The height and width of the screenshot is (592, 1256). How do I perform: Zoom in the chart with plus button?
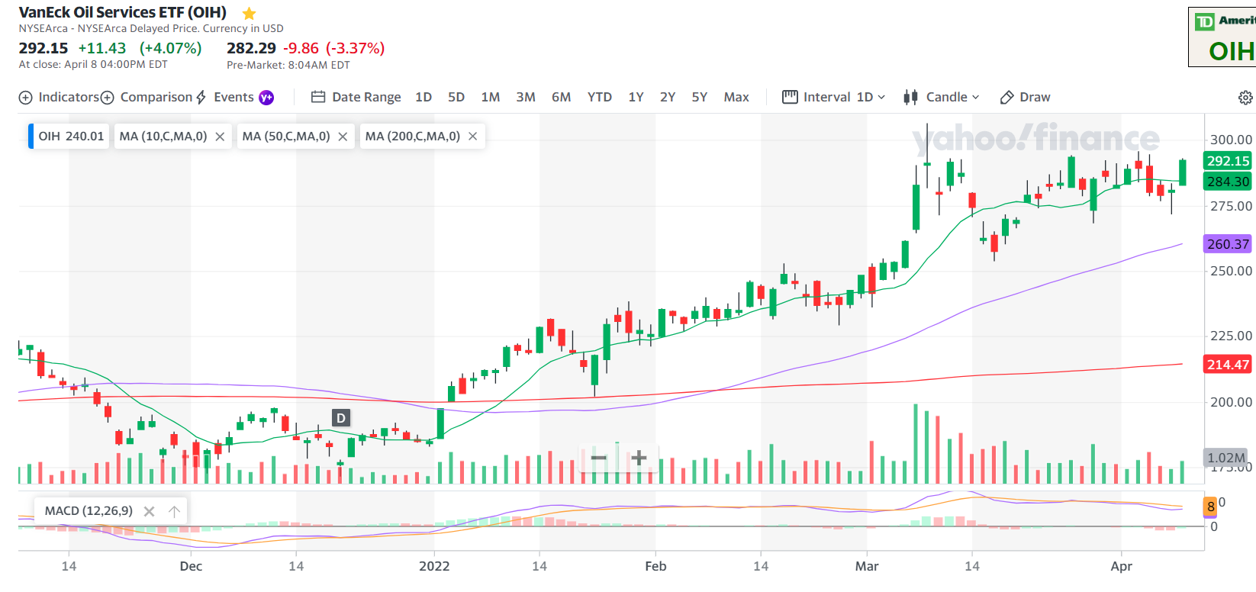(639, 458)
